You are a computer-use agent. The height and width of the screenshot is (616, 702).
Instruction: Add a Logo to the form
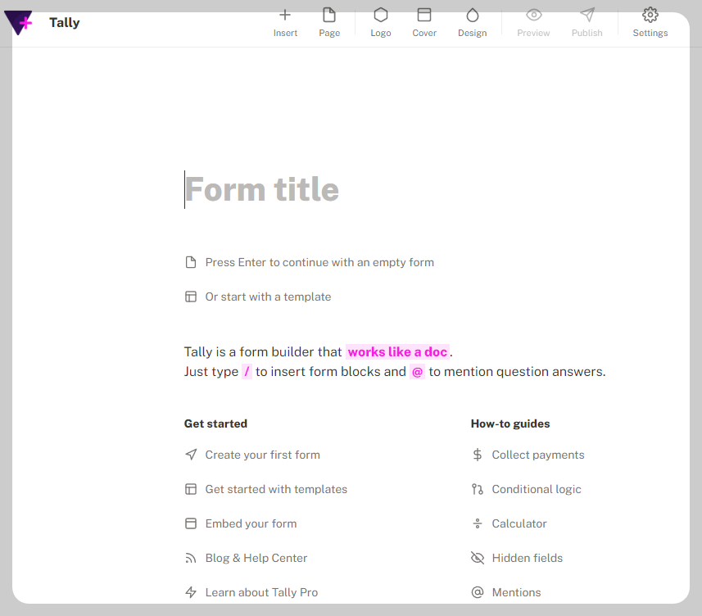381,22
